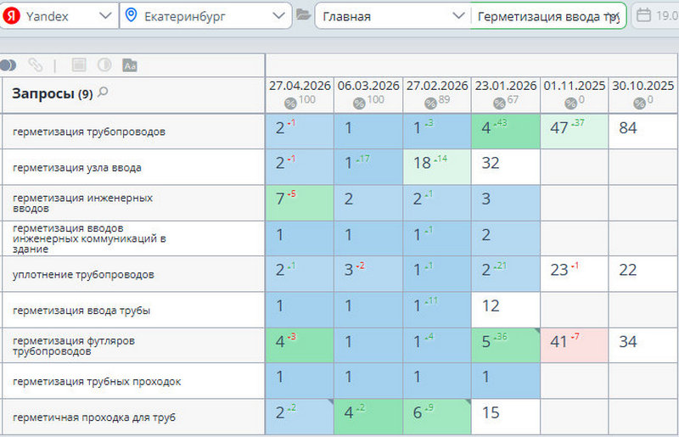Click position 6 in герметичная проходка row
This screenshot has width=679, height=437.
pyautogui.click(x=418, y=412)
